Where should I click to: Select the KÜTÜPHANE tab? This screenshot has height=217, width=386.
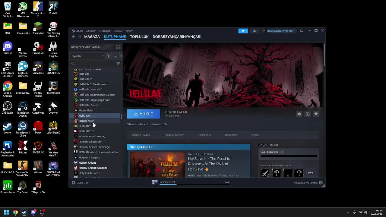pos(115,37)
